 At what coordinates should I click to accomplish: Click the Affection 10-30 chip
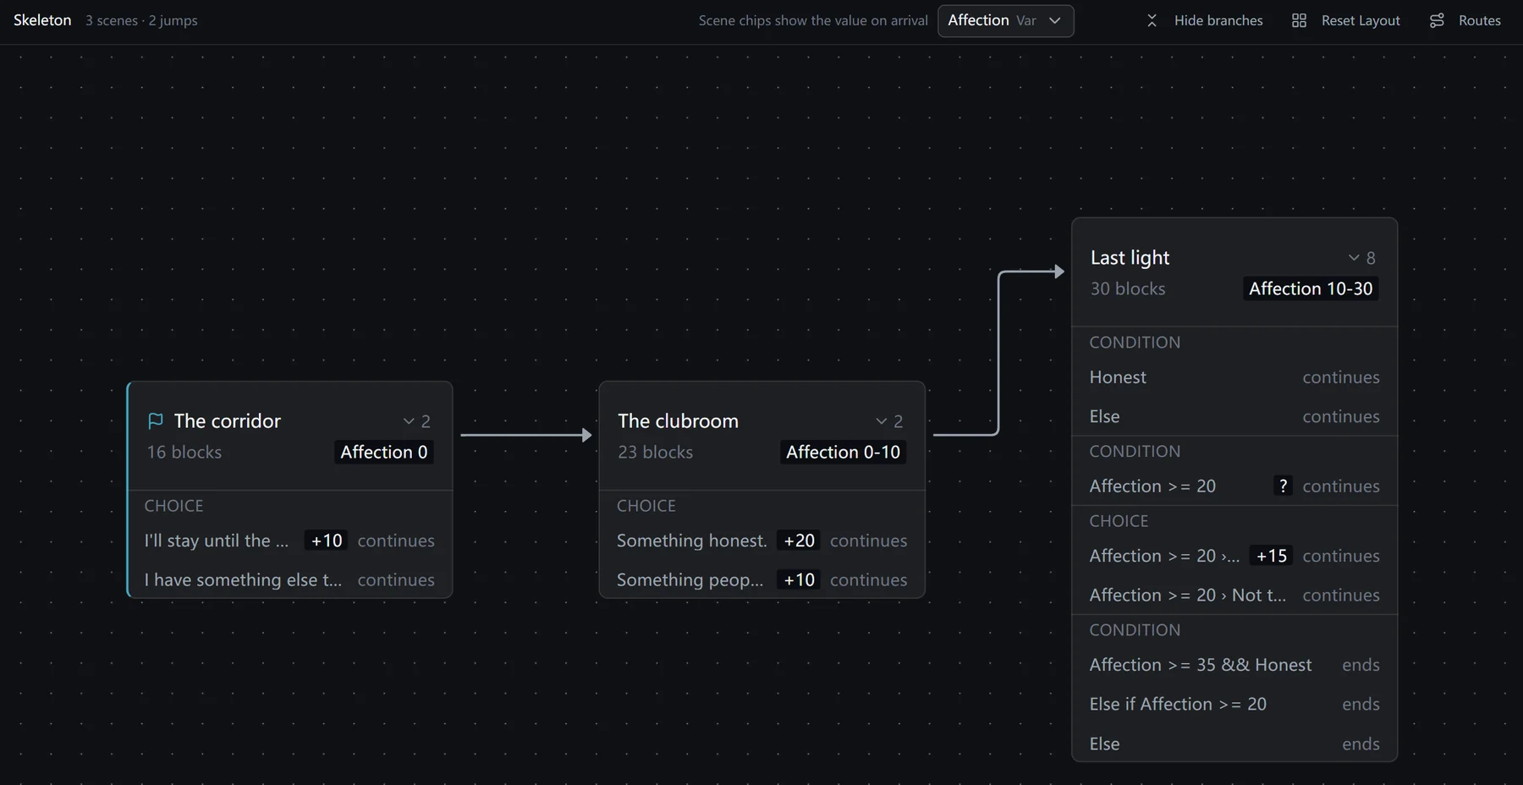(1311, 288)
